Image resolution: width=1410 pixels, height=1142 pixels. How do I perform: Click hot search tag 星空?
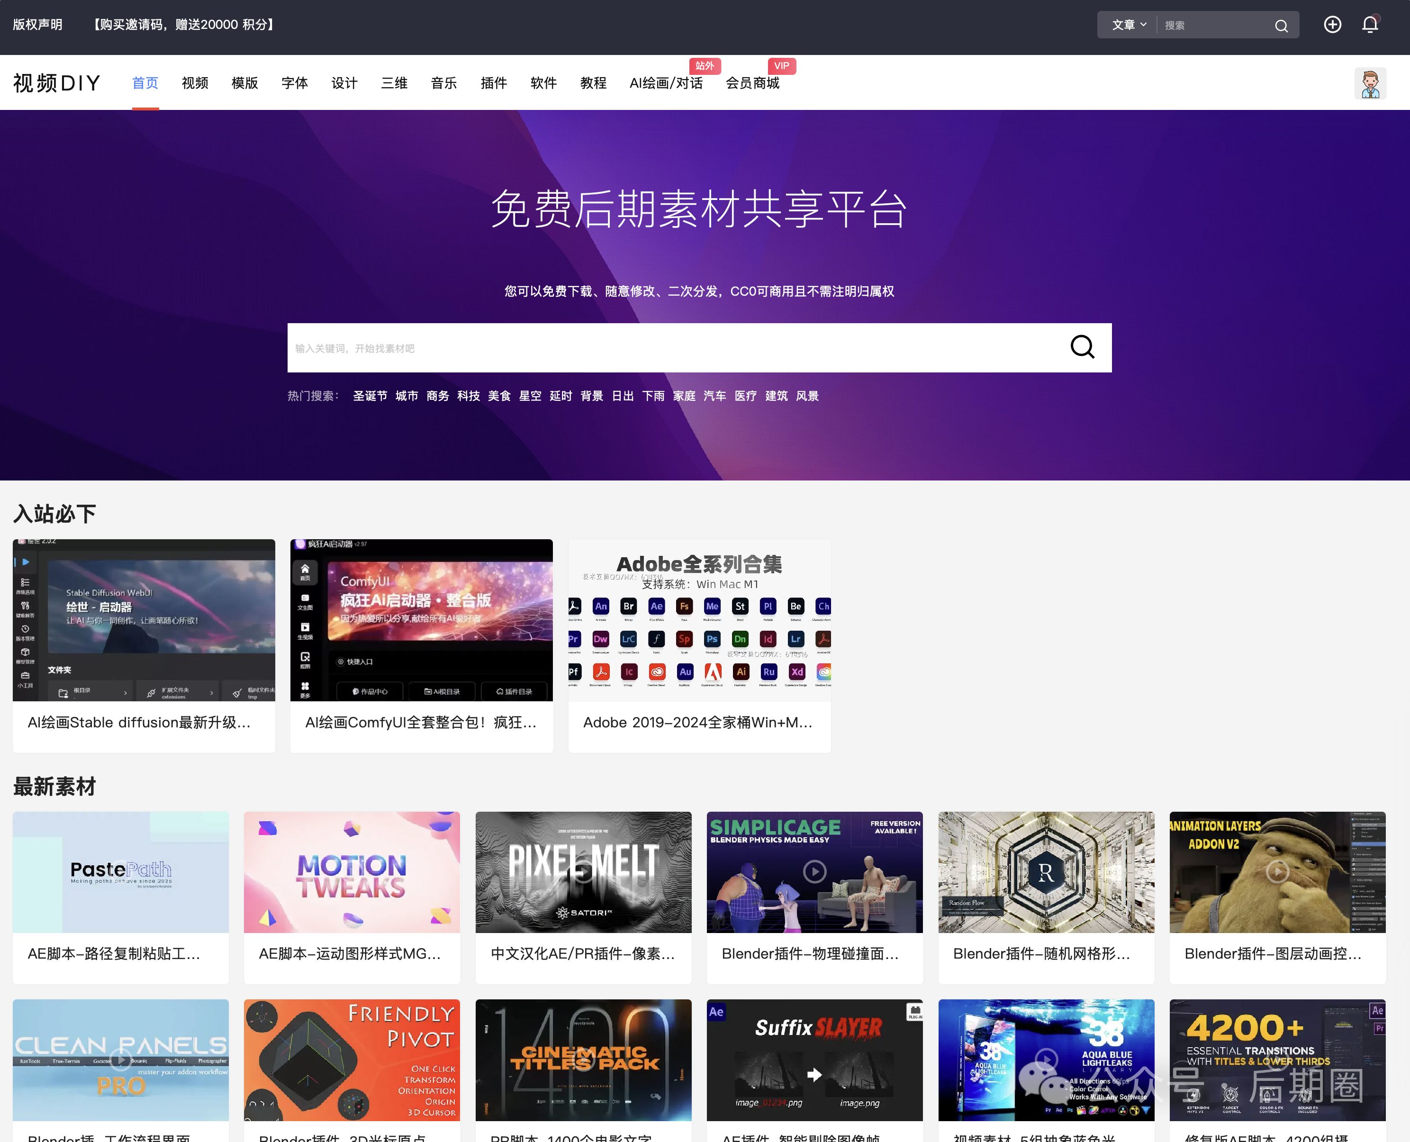tap(529, 396)
